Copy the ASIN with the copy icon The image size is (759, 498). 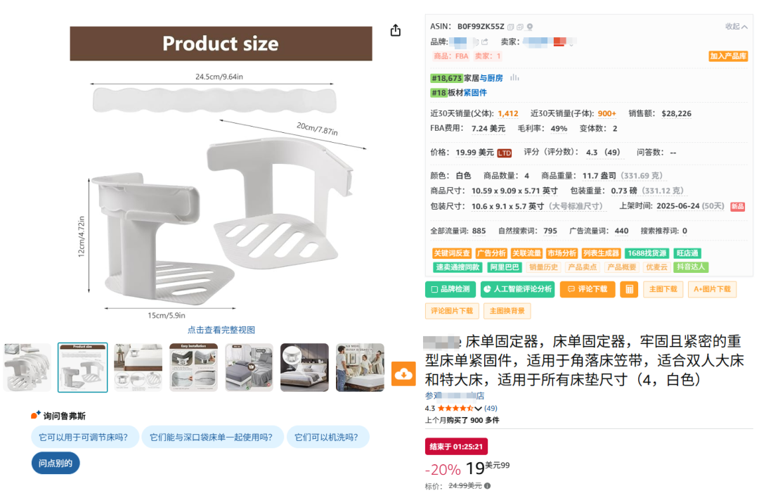click(510, 27)
